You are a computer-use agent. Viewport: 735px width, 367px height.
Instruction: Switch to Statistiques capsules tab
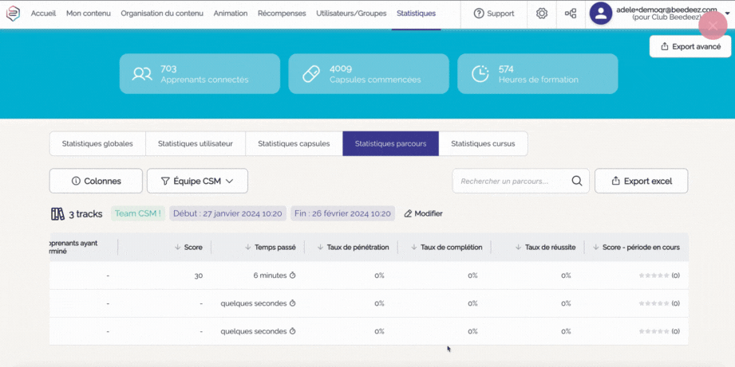(x=294, y=144)
